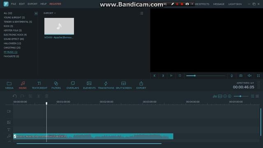Select the text track icon
This screenshot has height=148, width=263.
[x=9, y=130]
